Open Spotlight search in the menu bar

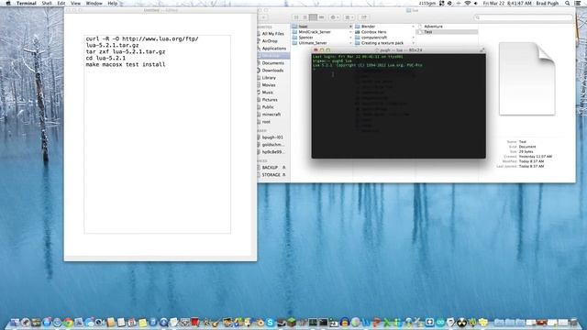[x=568, y=3]
